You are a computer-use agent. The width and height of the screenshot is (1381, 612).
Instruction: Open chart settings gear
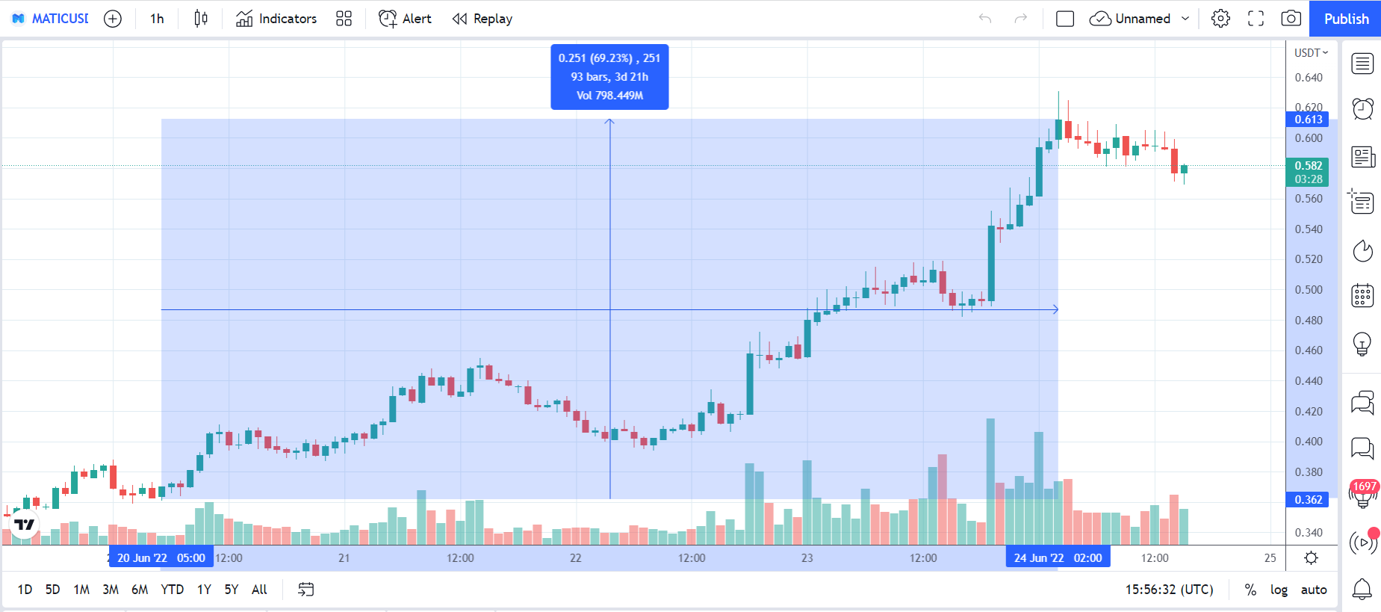pyautogui.click(x=1220, y=19)
